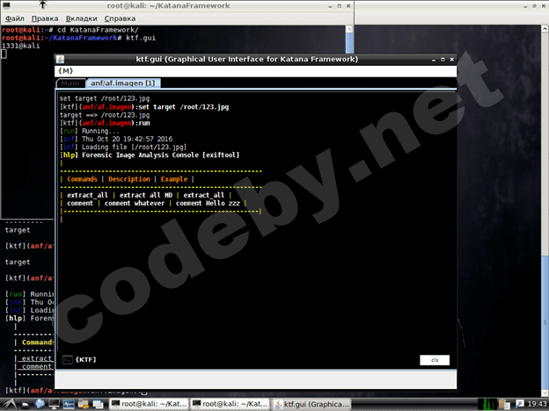Screen dimensions: 549x411
Task: Click 'extract_all' command in the Commands column
Action: pyautogui.click(x=87, y=195)
